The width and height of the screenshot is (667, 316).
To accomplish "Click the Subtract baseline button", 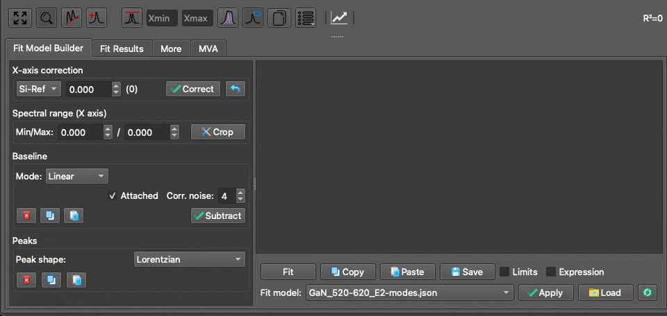I will point(217,216).
